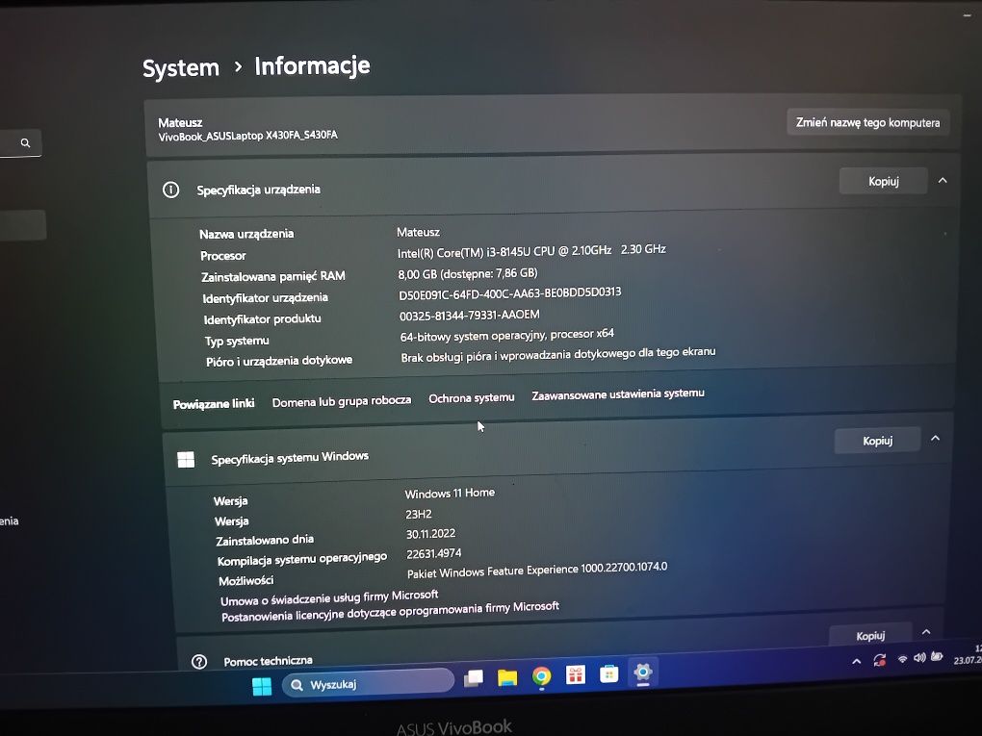The height and width of the screenshot is (736, 982).
Task: Click Kopiuj in the Pomoc techniczna section
Action: pos(870,635)
